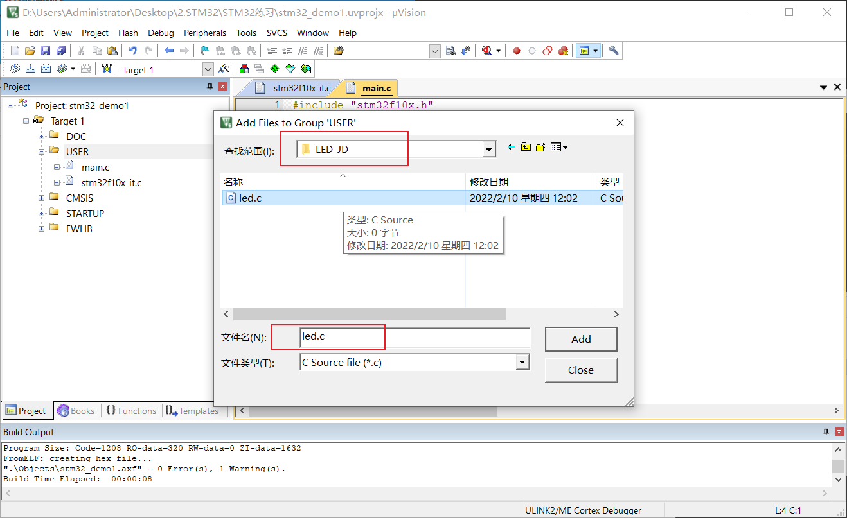Kill all breakpoints with the red X icon

pos(563,51)
